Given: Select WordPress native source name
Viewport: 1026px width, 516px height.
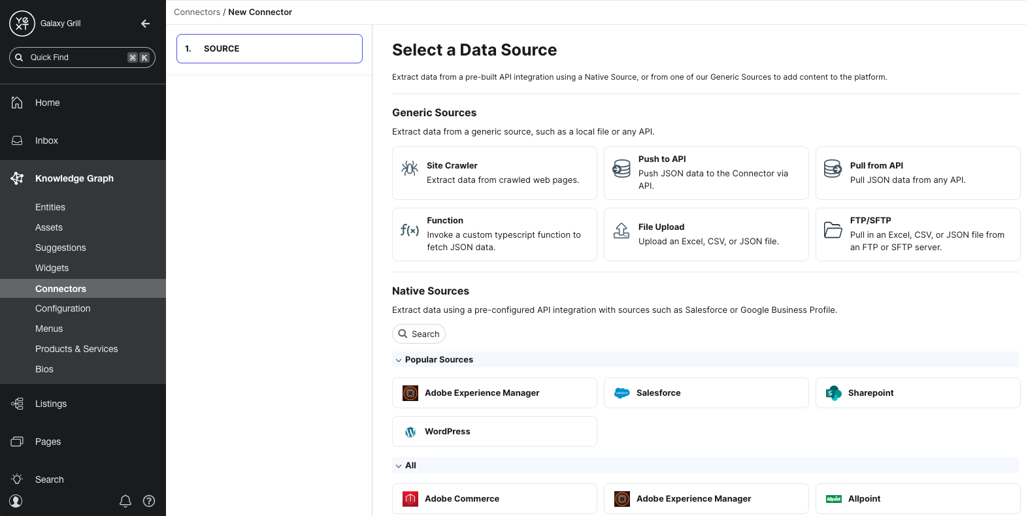Looking at the screenshot, I should tap(448, 431).
